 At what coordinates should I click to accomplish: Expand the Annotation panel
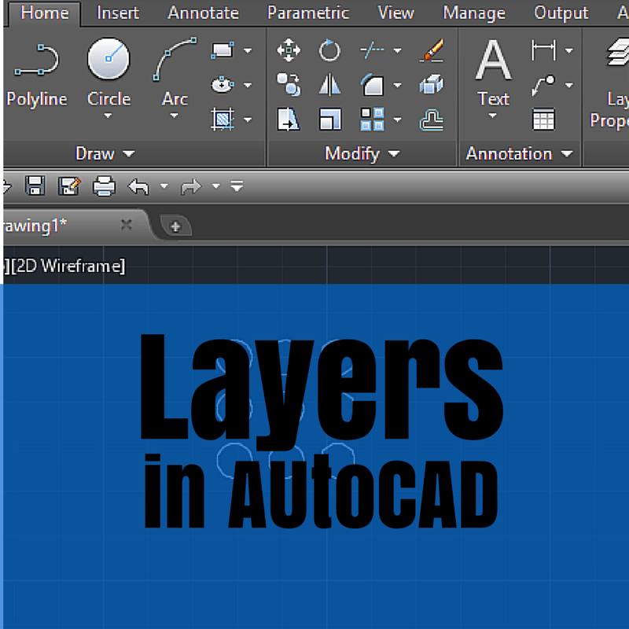520,153
